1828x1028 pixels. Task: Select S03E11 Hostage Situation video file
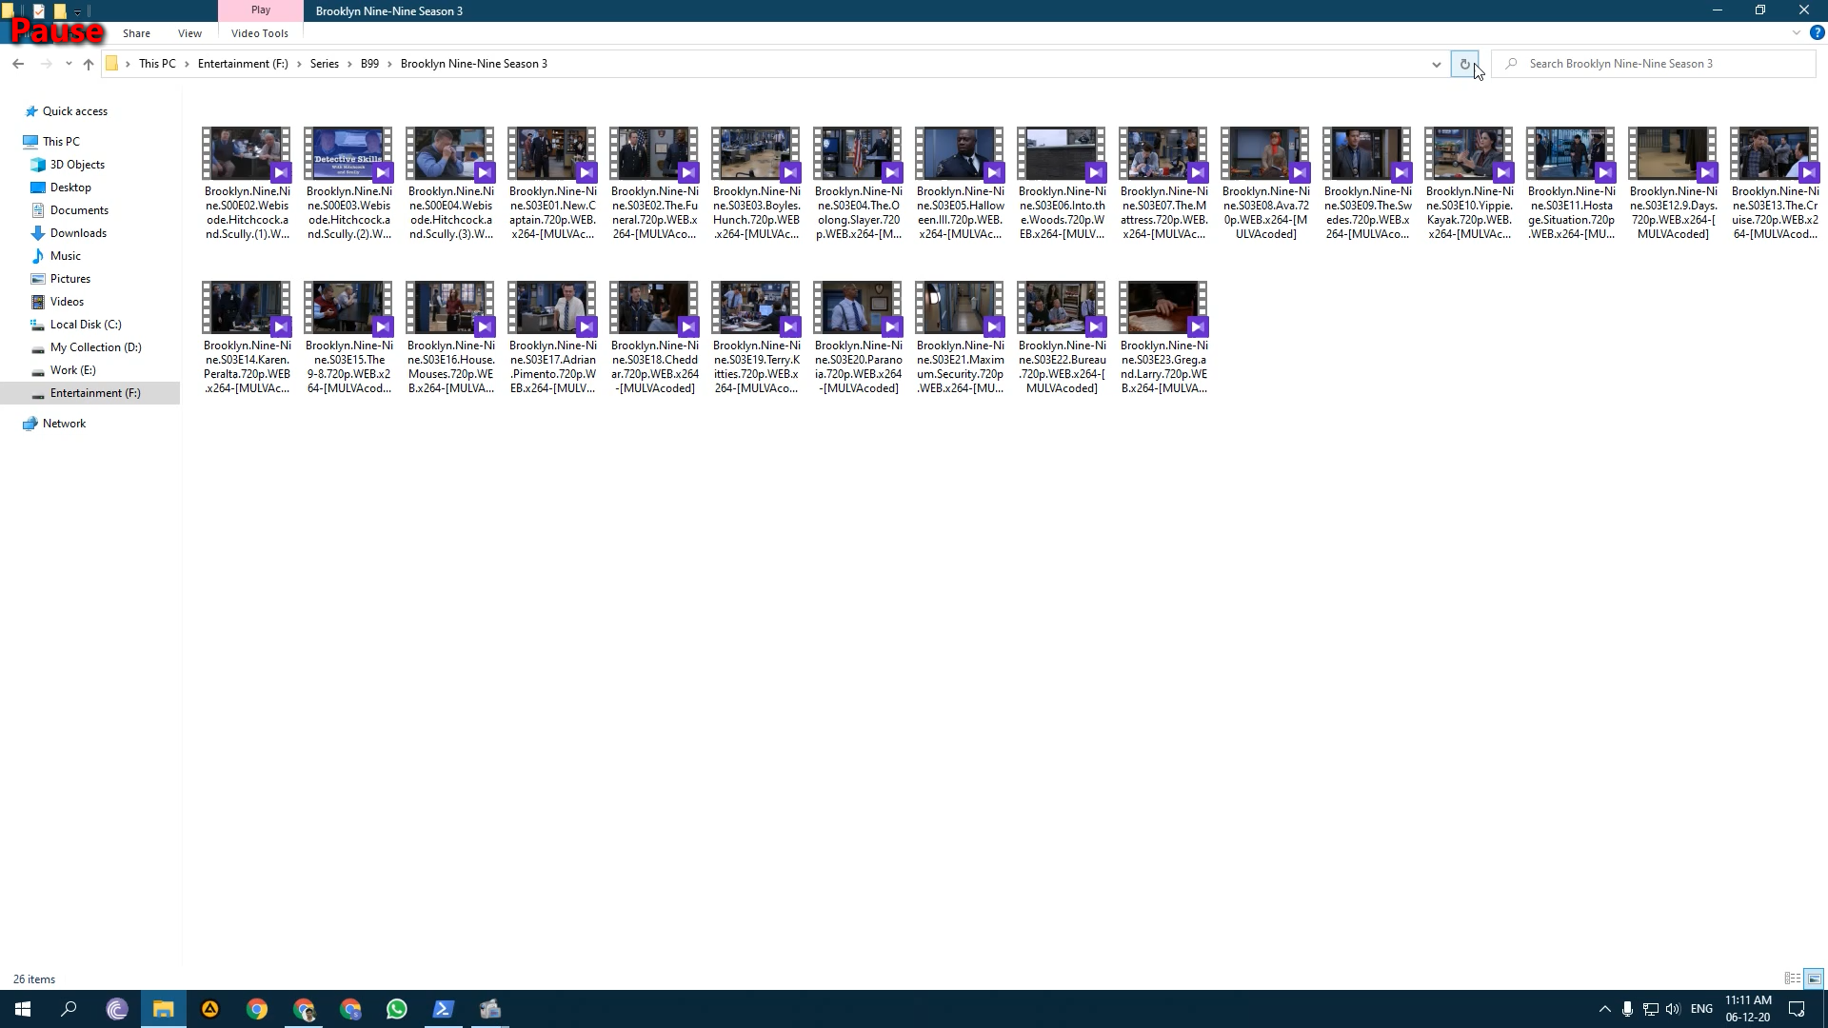[1571, 184]
